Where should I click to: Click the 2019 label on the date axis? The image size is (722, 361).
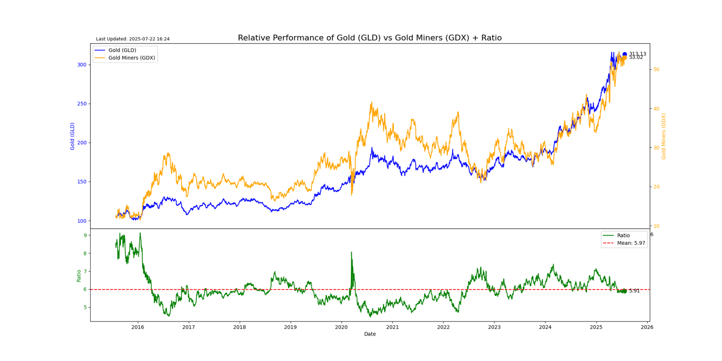point(290,327)
